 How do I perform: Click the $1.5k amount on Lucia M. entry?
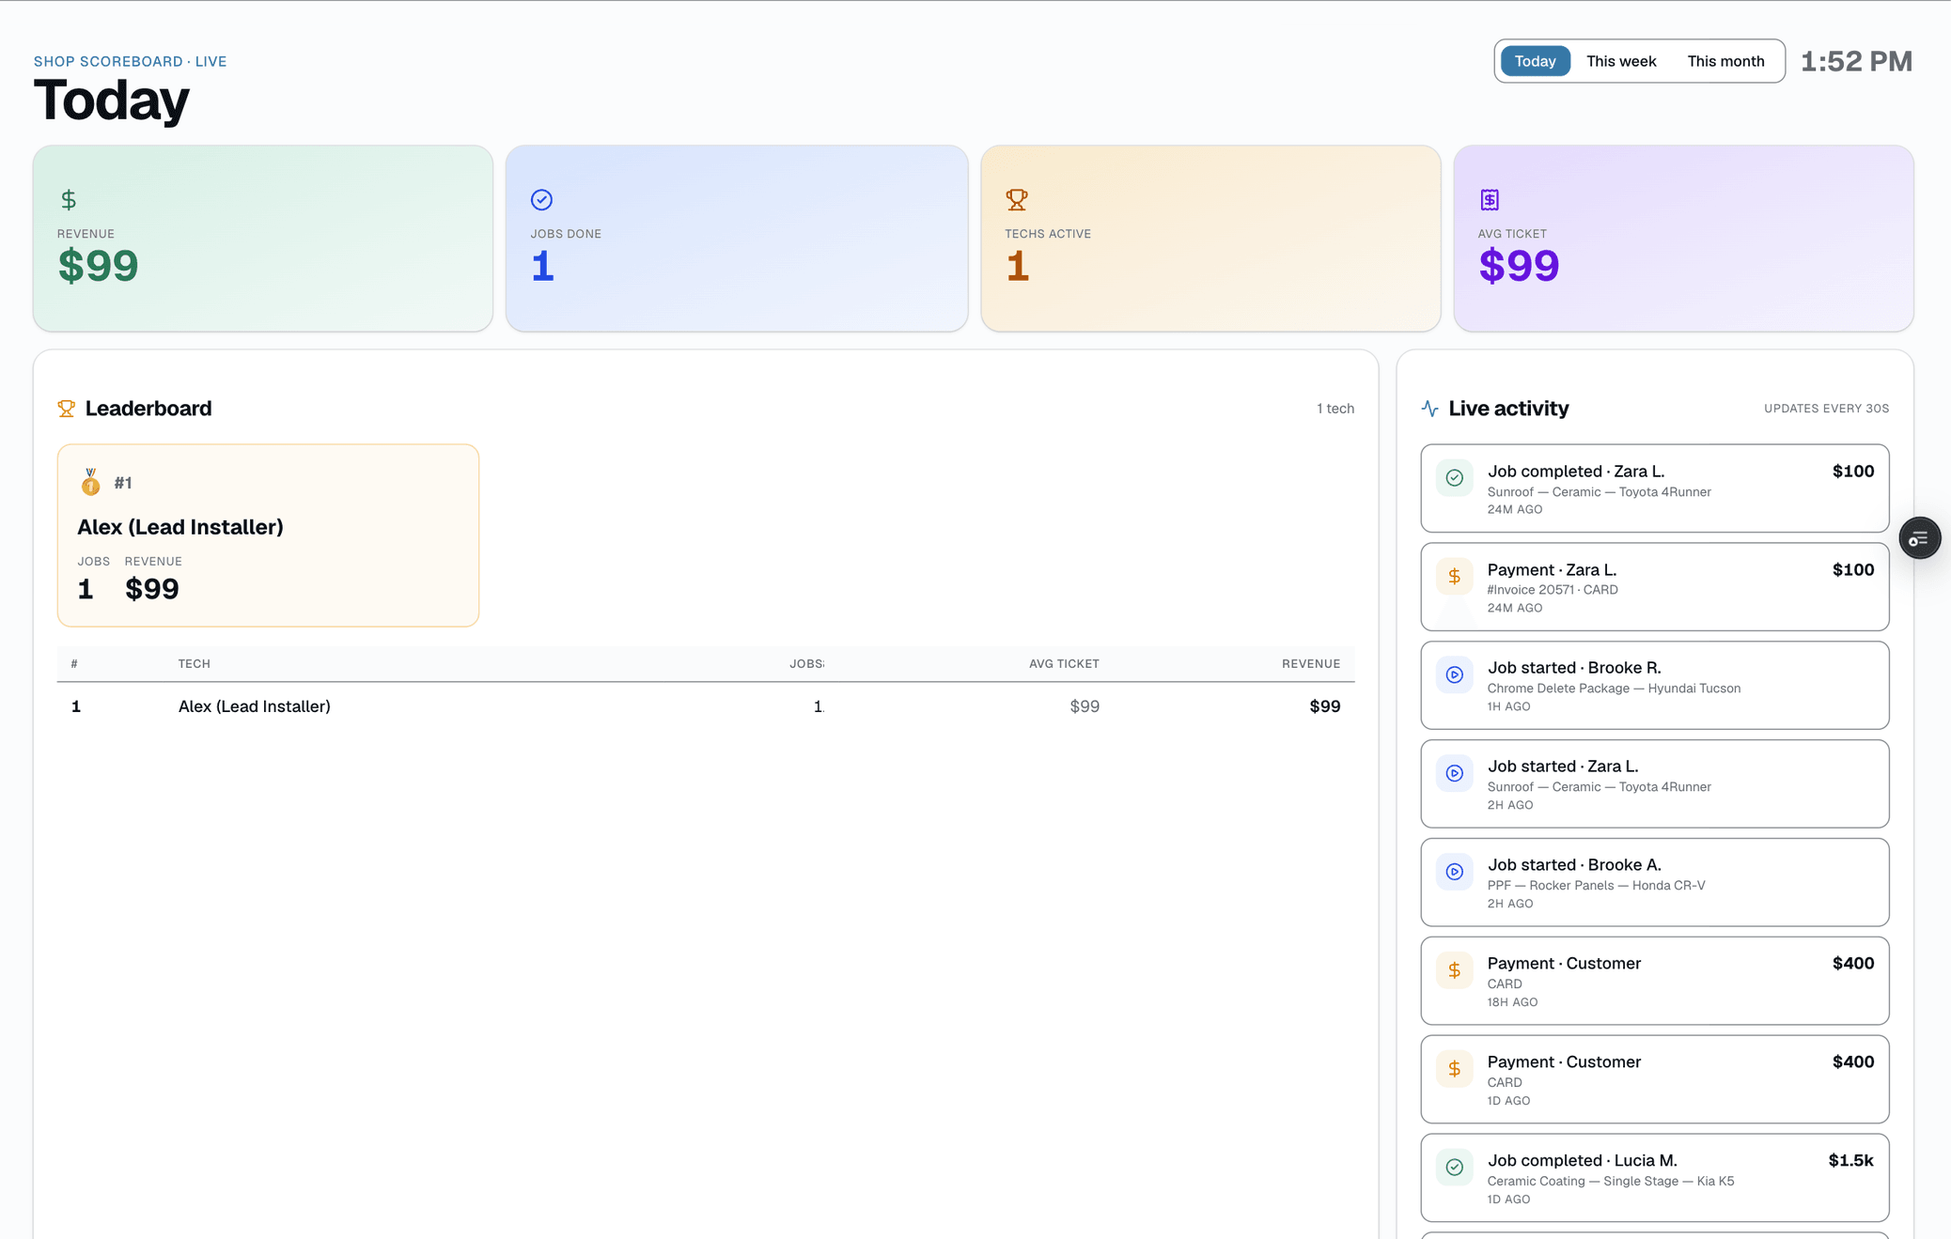pos(1850,1161)
